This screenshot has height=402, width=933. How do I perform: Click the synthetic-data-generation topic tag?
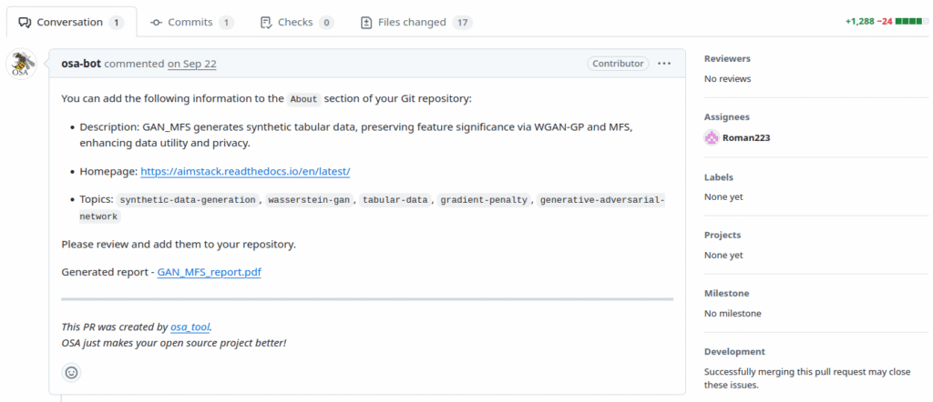click(x=188, y=199)
